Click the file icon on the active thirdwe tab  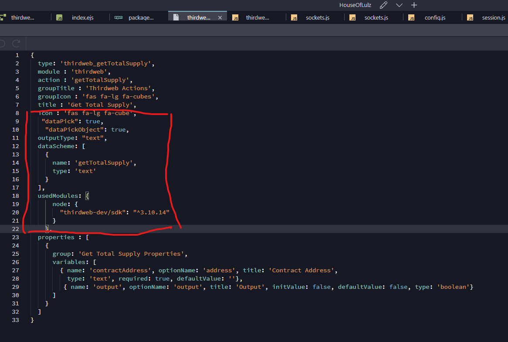177,17
